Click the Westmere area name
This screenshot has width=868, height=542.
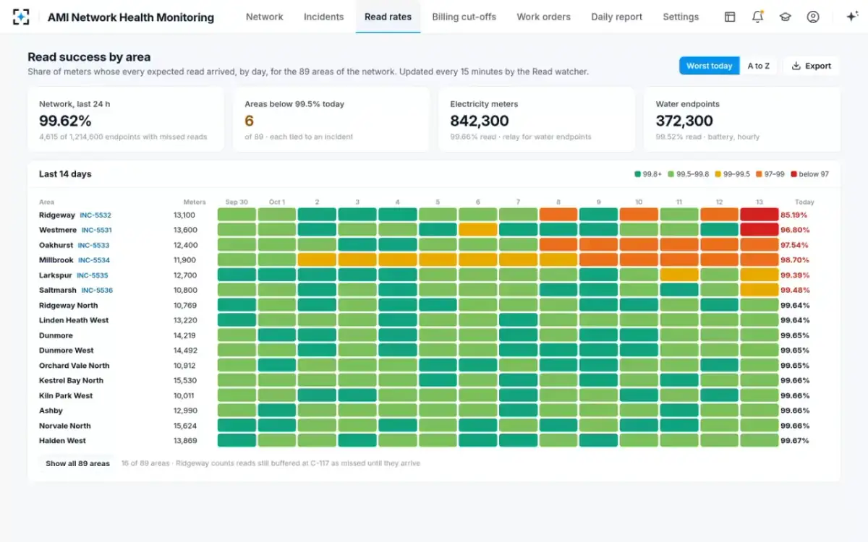58,230
